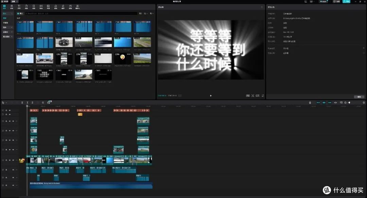Open the Digital Human tab
The width and height of the screenshot is (367, 198).
pyautogui.click(x=77, y=7)
